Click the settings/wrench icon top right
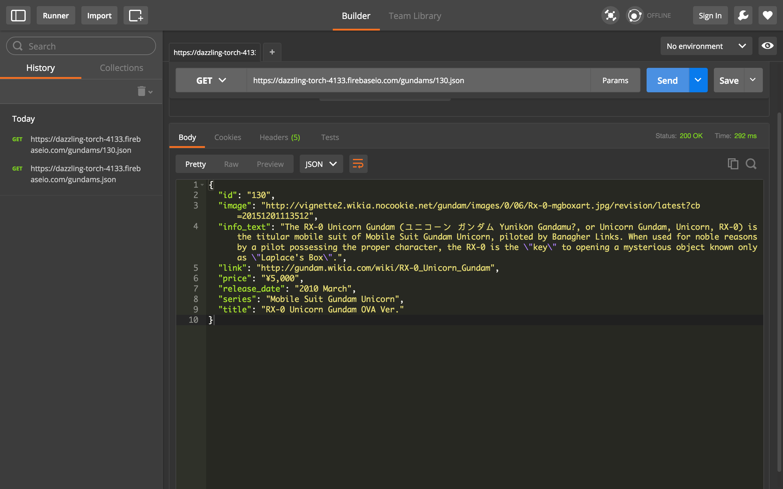The width and height of the screenshot is (783, 489). [743, 15]
